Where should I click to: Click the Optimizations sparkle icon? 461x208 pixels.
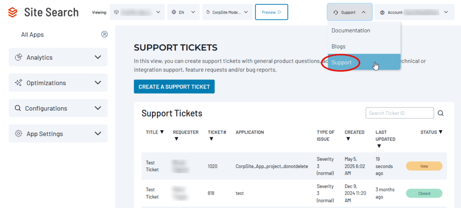(18, 83)
